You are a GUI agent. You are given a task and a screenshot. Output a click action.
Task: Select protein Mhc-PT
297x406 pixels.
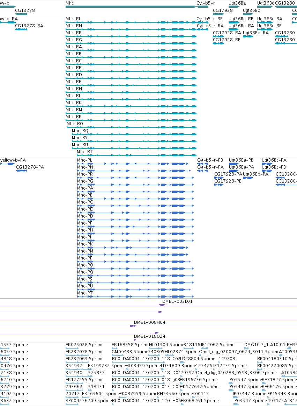[85, 293]
